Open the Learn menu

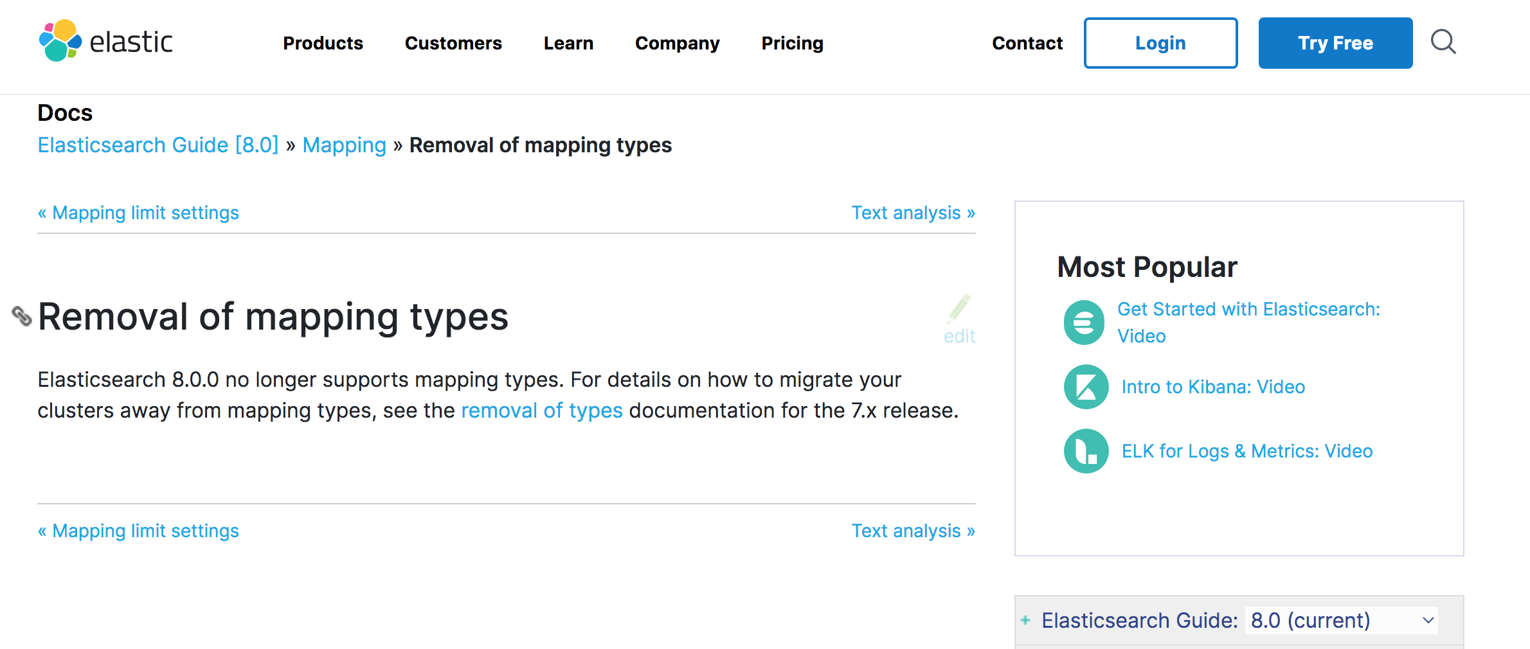(x=568, y=43)
